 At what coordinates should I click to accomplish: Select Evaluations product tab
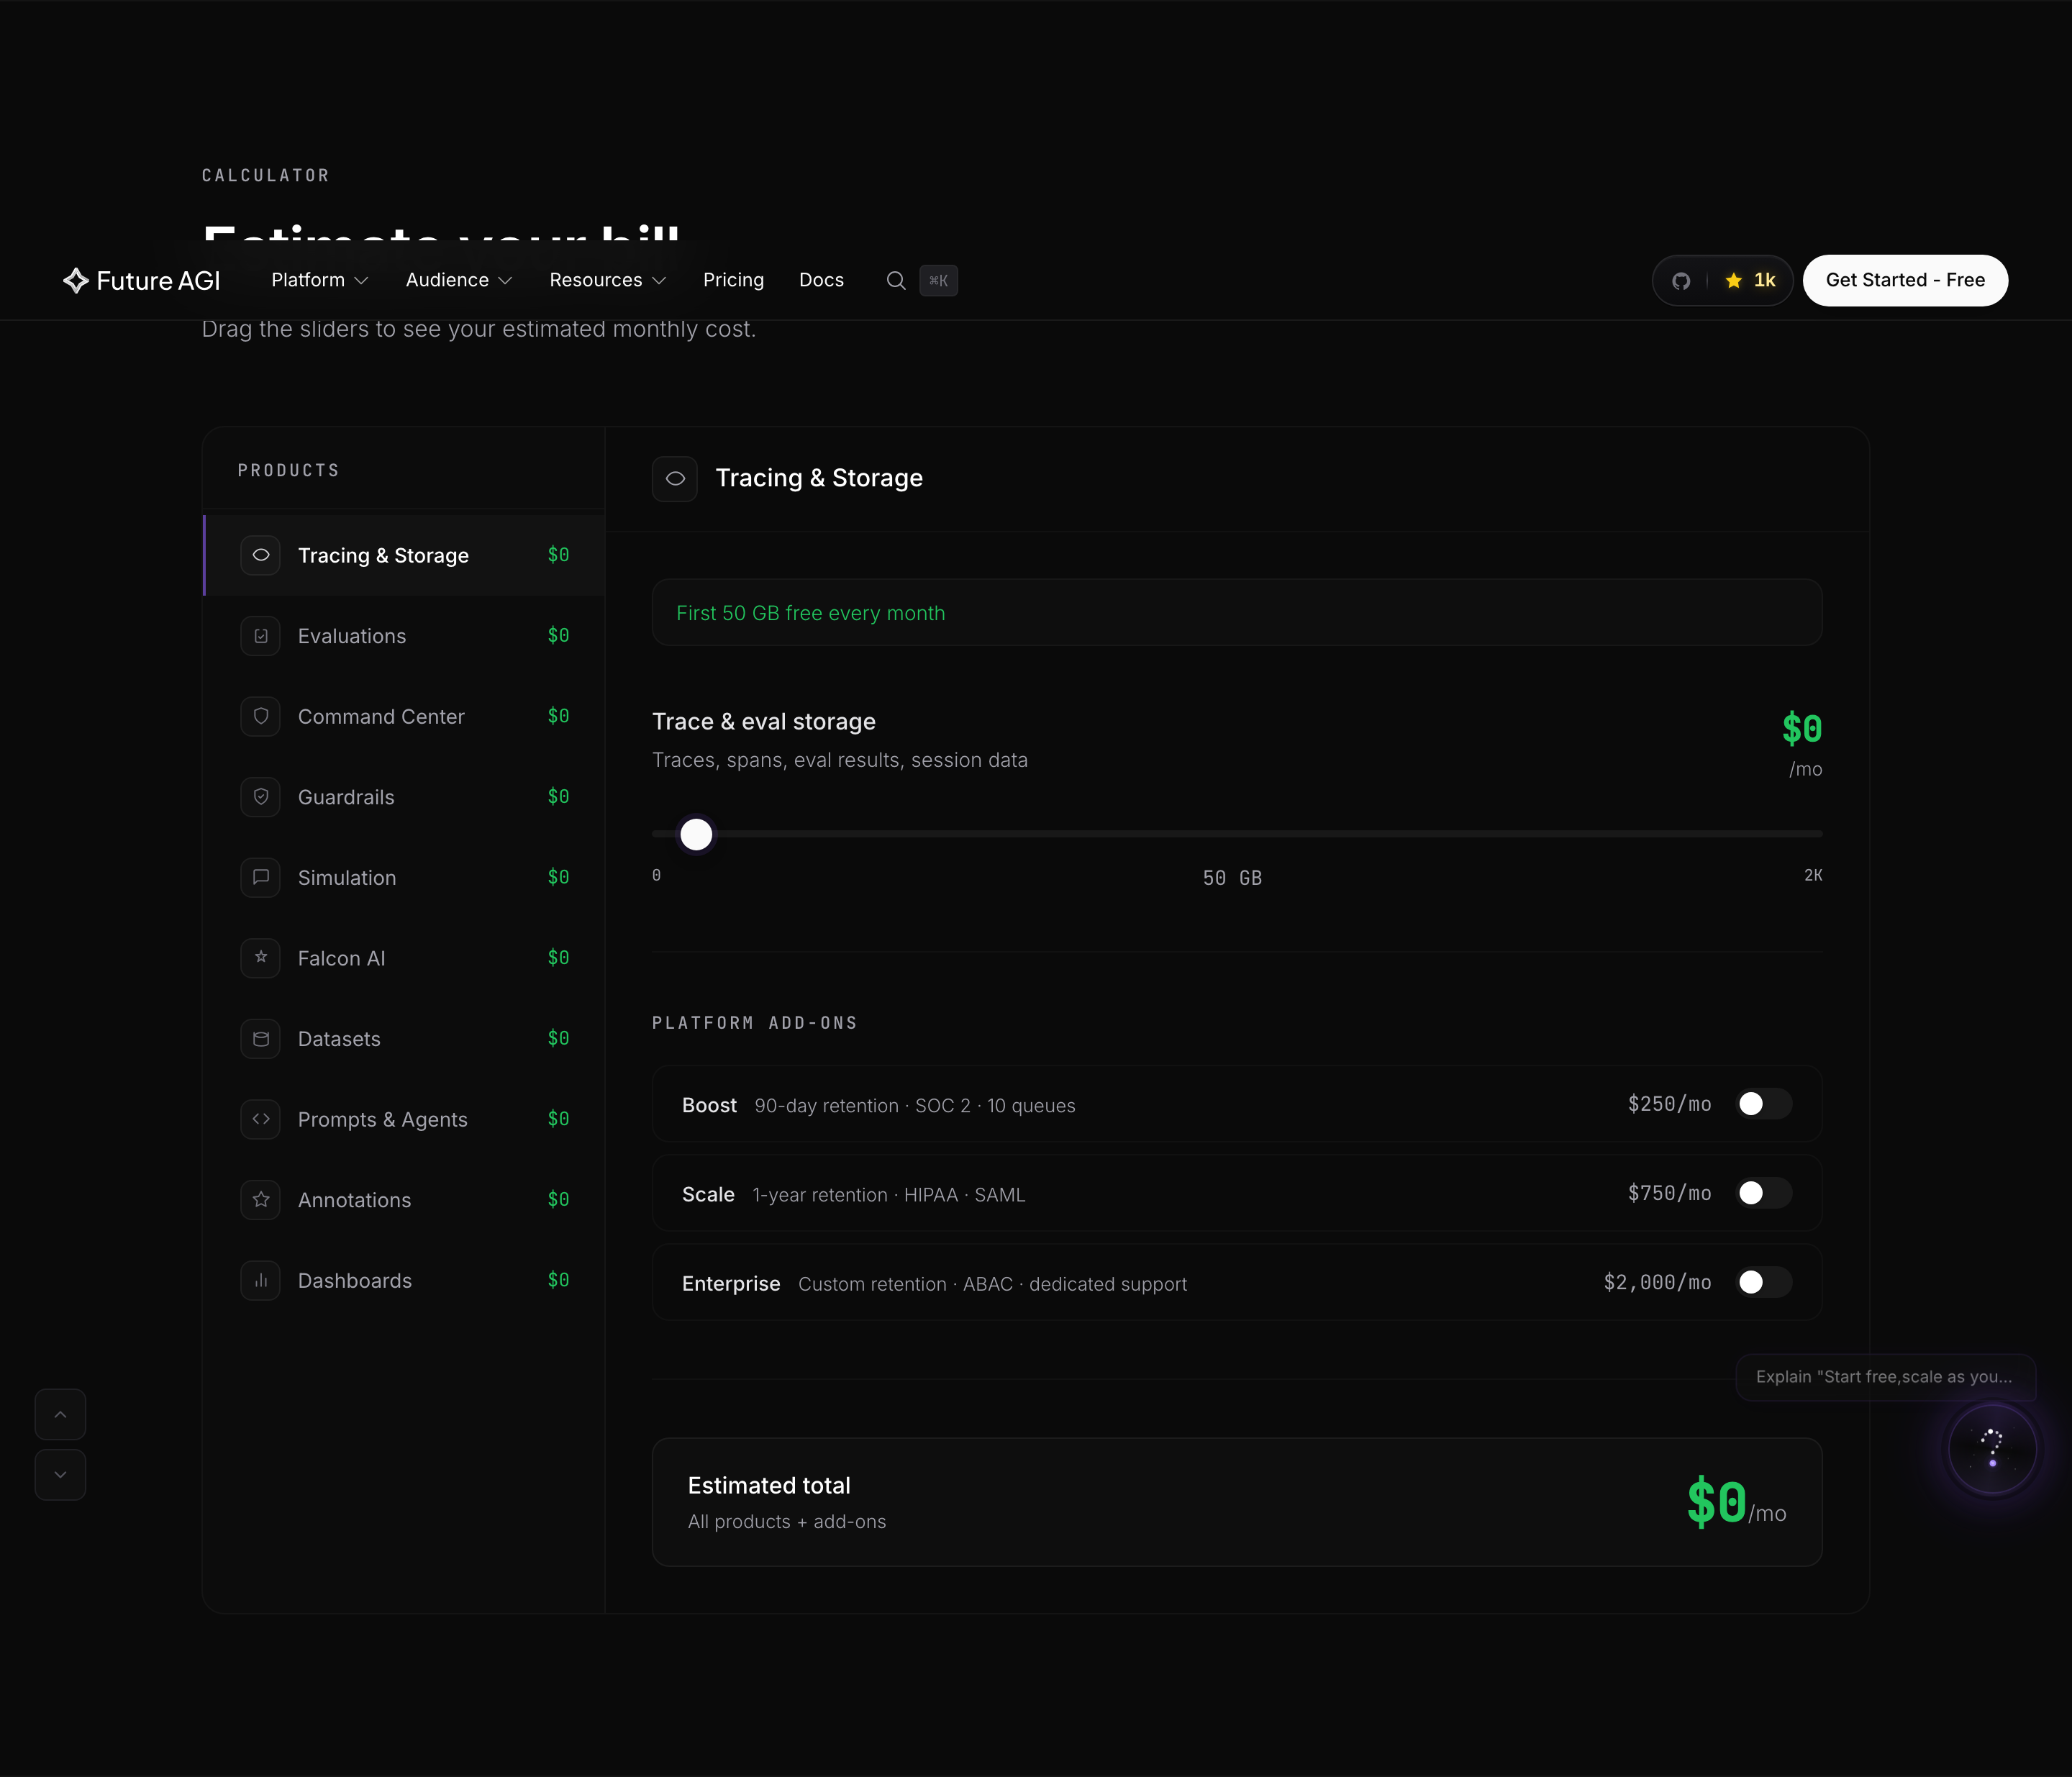point(404,636)
